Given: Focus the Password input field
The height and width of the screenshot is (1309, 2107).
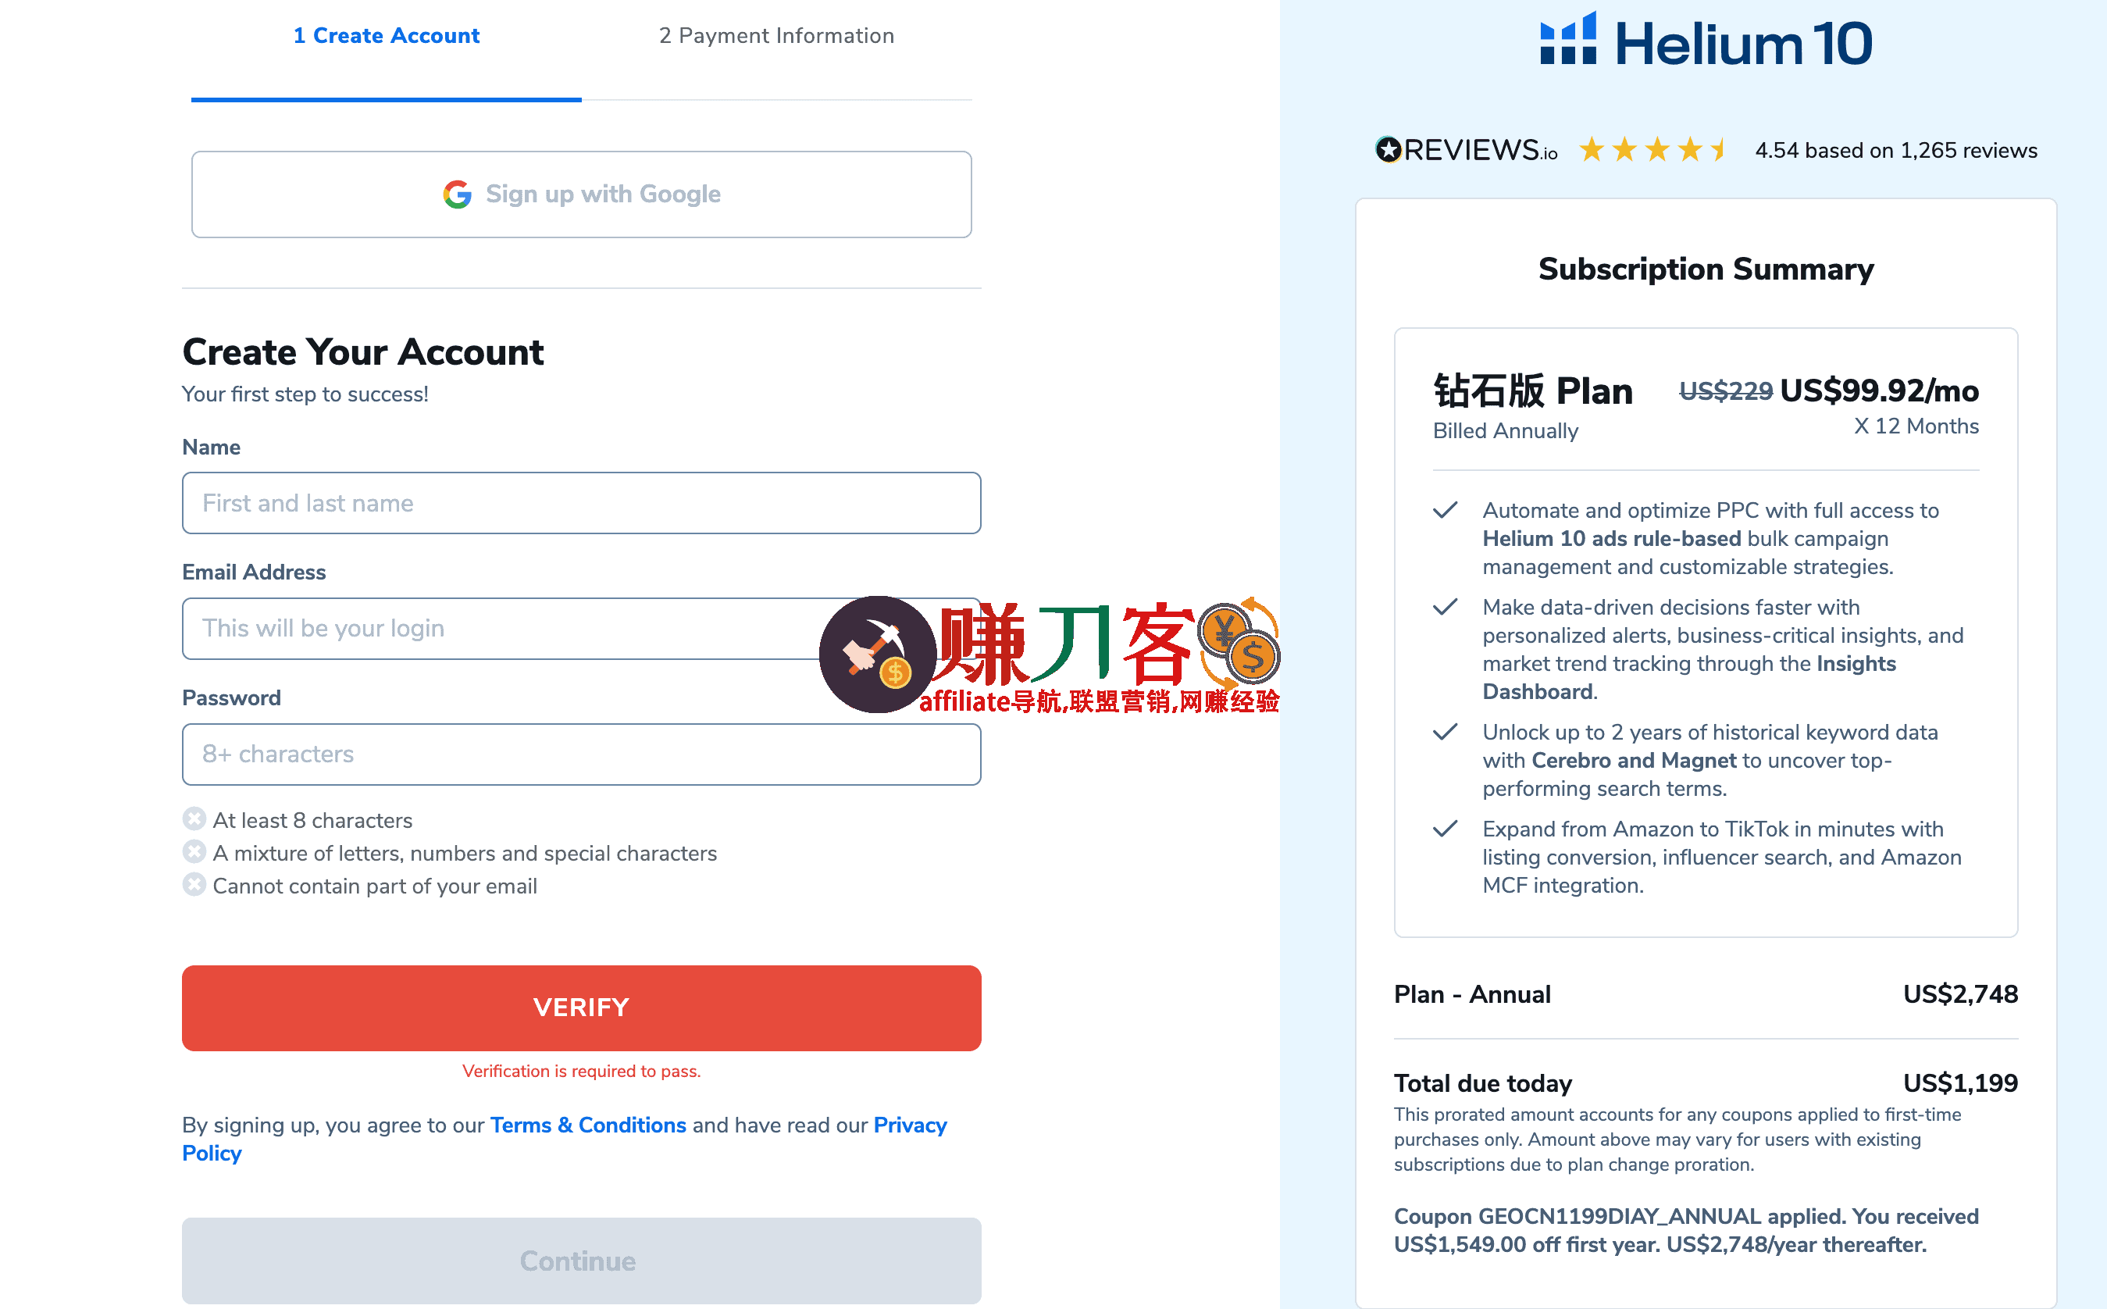Looking at the screenshot, I should coord(582,754).
